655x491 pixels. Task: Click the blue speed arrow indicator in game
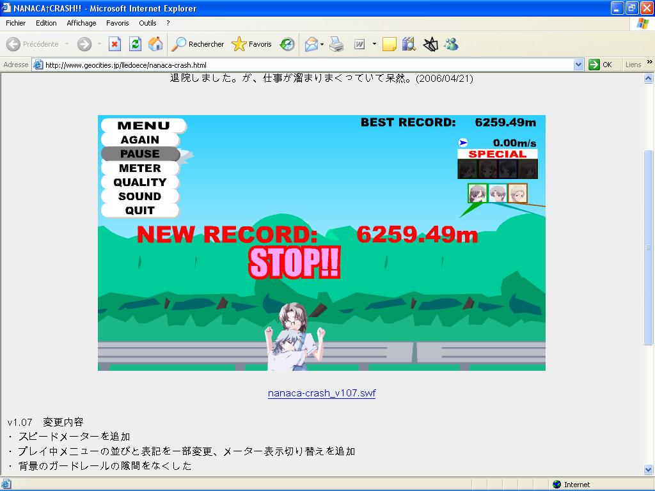pos(463,143)
